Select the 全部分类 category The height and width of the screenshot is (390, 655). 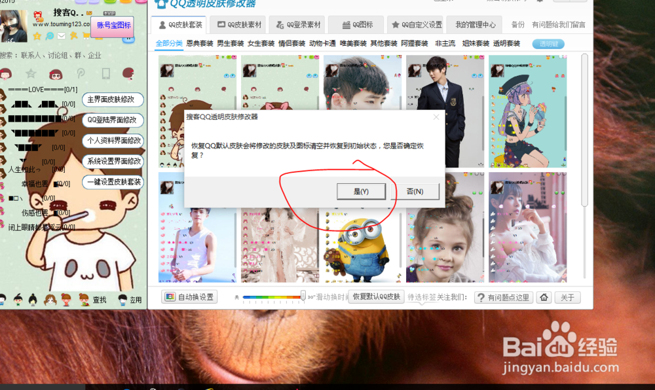(x=169, y=43)
